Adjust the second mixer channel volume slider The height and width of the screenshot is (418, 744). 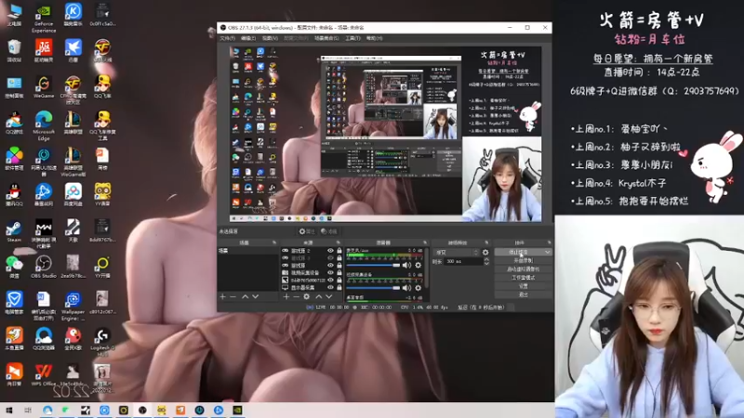(374, 288)
